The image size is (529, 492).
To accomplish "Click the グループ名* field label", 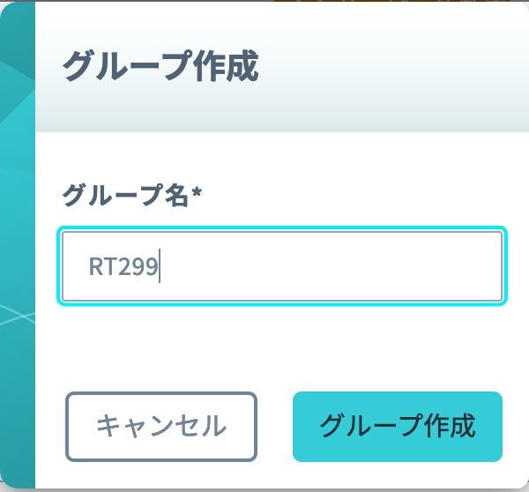I will pos(132,196).
